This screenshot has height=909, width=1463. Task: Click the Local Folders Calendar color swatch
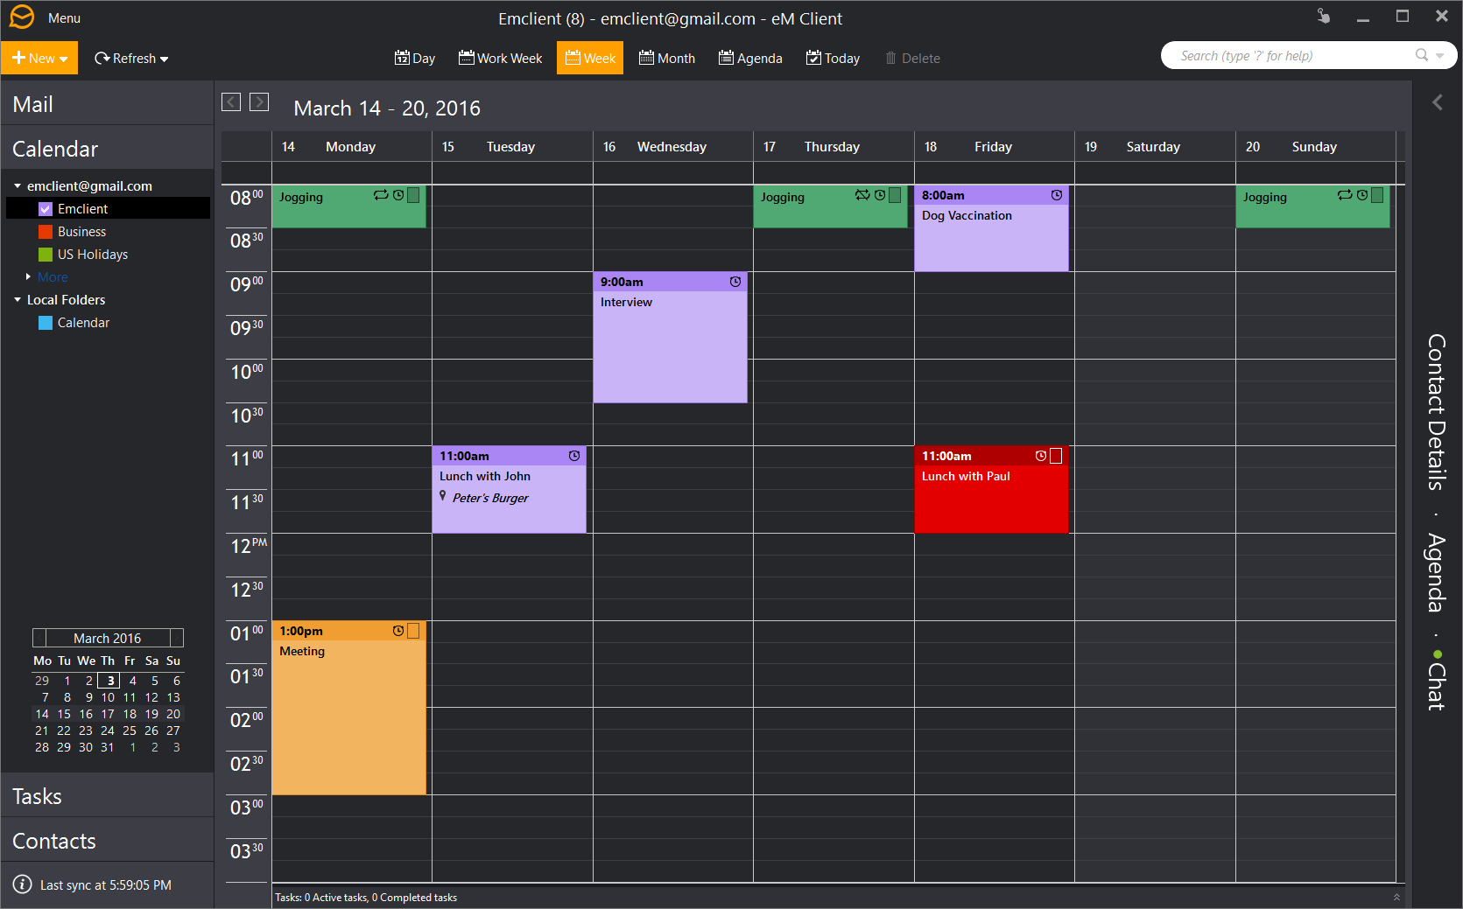(46, 323)
